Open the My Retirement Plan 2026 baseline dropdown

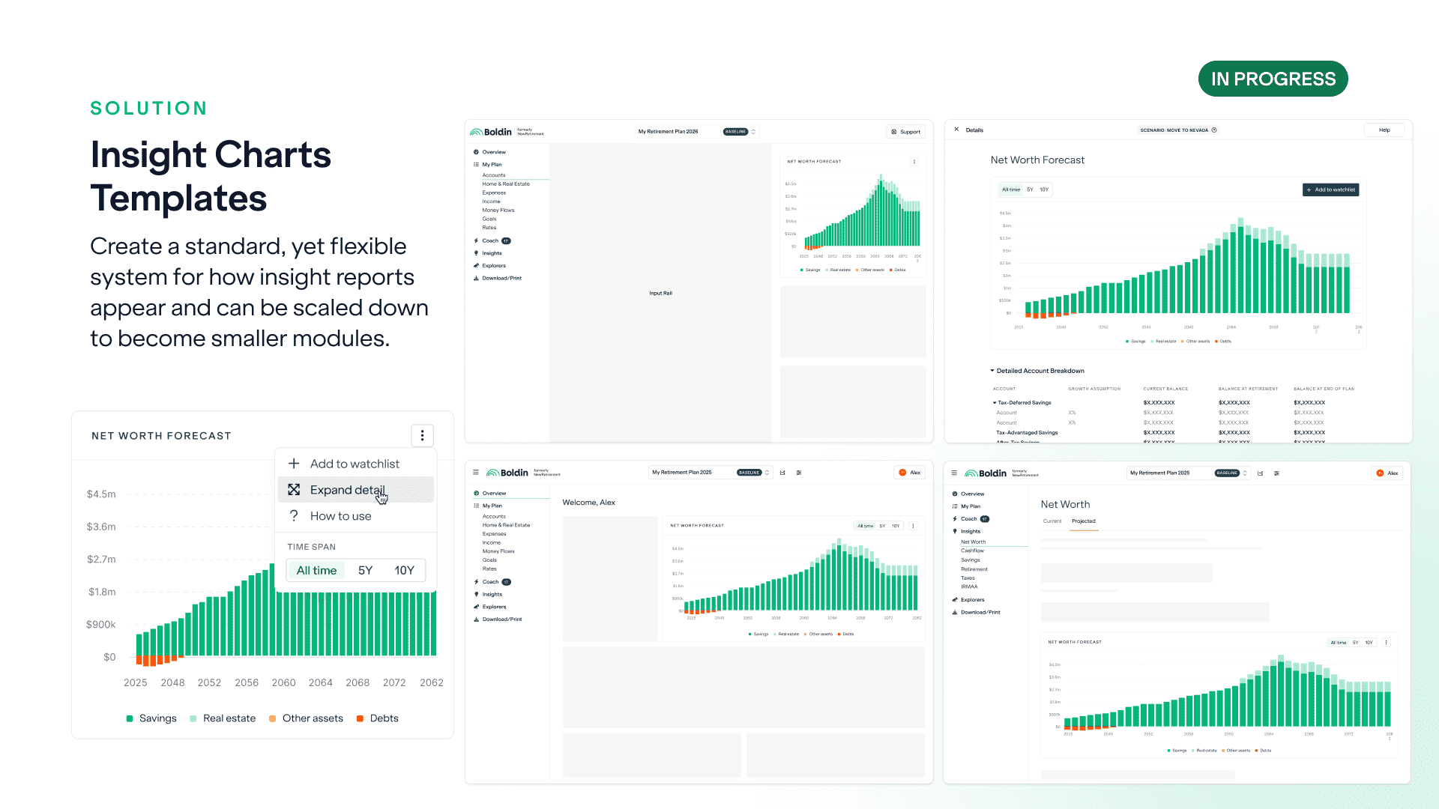point(753,132)
